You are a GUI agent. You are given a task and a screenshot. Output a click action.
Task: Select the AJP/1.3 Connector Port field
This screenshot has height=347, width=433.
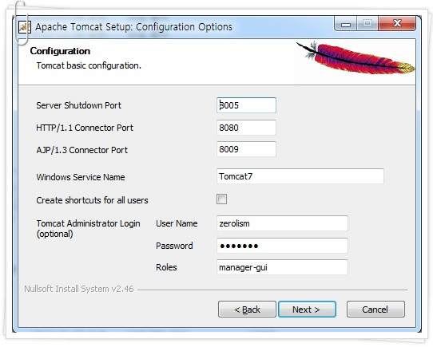246,149
